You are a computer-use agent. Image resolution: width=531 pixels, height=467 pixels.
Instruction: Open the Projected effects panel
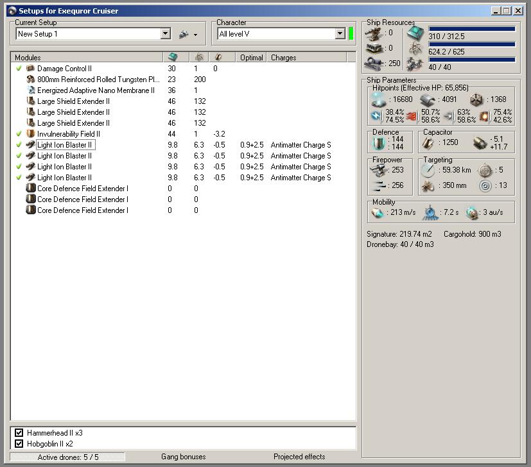click(x=299, y=457)
